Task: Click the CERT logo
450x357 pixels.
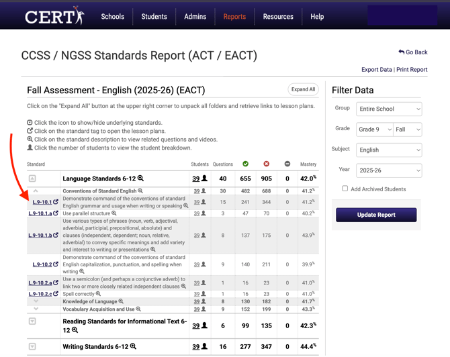Action: 54,16
